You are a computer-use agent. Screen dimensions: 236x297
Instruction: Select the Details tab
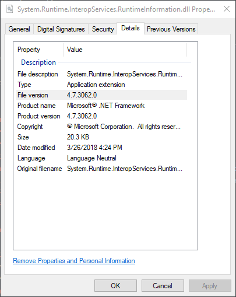[131, 29]
